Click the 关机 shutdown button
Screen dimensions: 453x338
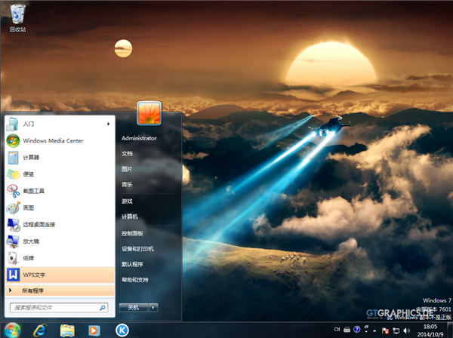tap(133, 307)
